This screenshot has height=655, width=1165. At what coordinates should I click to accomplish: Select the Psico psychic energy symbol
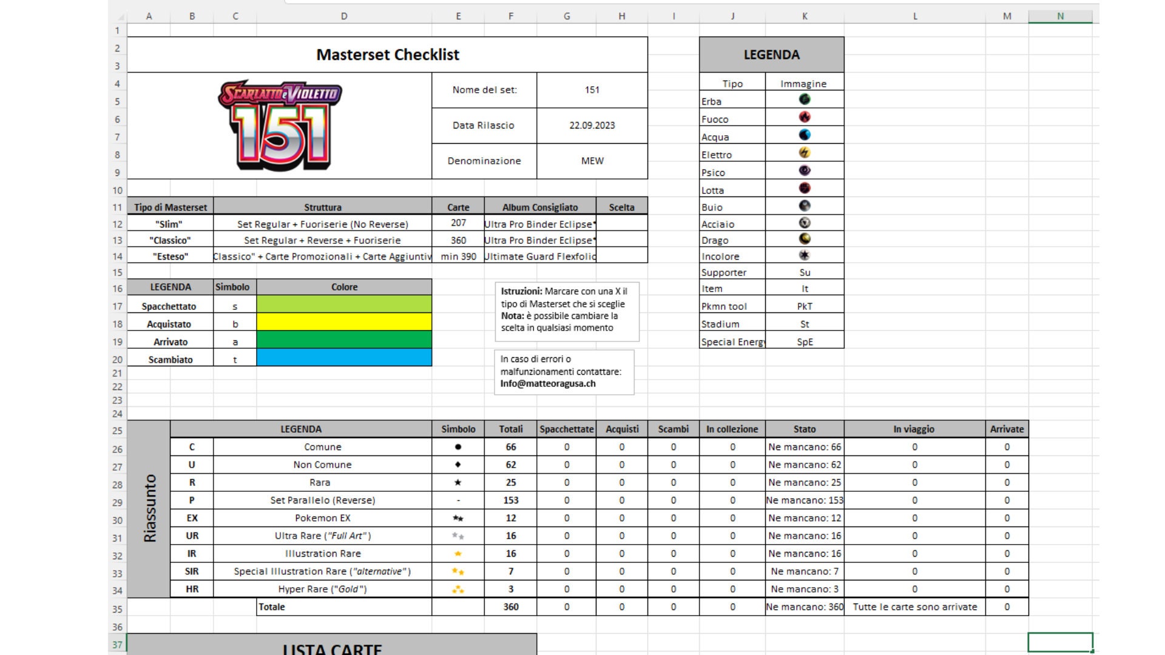pyautogui.click(x=805, y=170)
